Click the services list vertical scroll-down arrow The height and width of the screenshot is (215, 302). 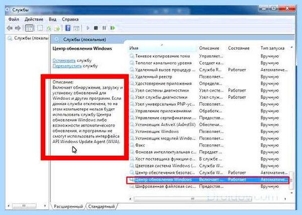[292, 193]
